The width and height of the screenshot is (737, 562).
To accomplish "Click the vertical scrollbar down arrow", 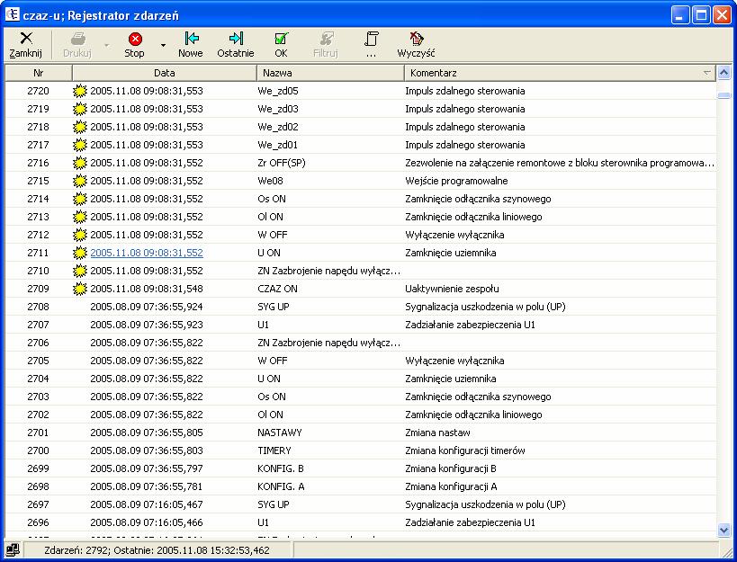I will pyautogui.click(x=724, y=531).
